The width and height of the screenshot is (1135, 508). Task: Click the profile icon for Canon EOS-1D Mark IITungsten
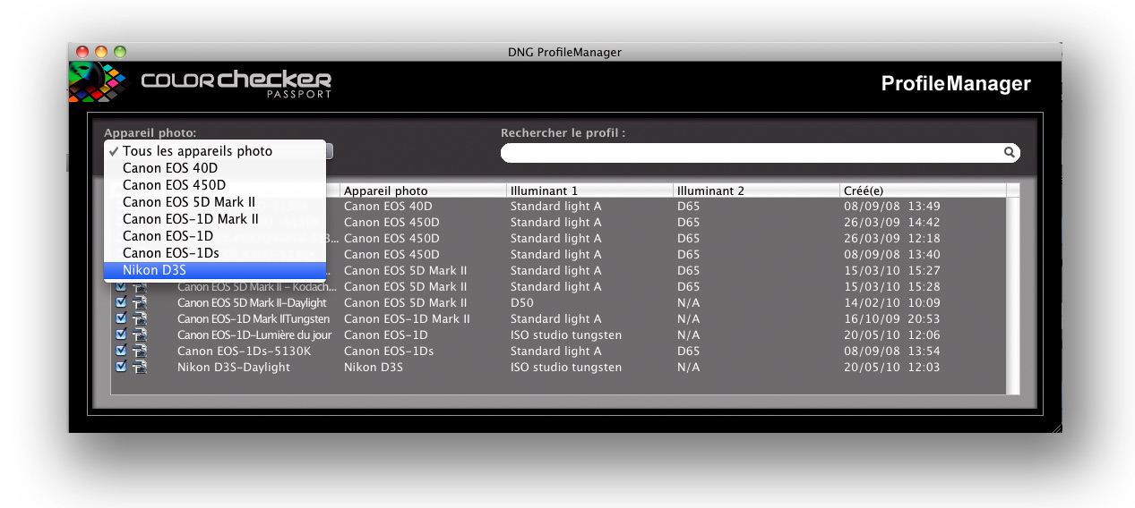(141, 318)
